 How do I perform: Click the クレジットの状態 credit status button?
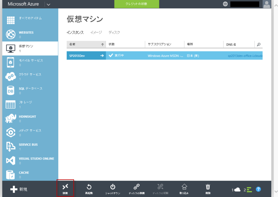pyautogui.click(x=137, y=4)
